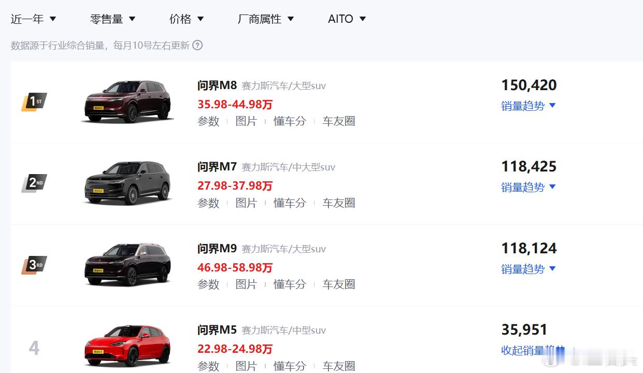
Task: Click the 问界M9 model name
Action: point(217,249)
